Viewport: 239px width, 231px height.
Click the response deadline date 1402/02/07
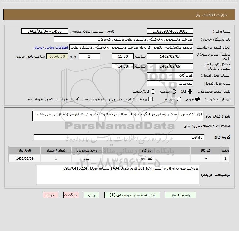170,56
